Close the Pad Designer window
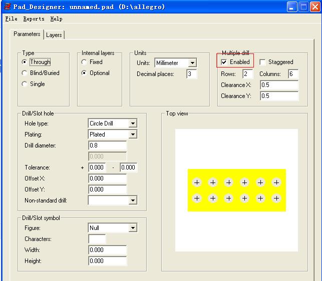The image size is (322, 281). [314, 7]
